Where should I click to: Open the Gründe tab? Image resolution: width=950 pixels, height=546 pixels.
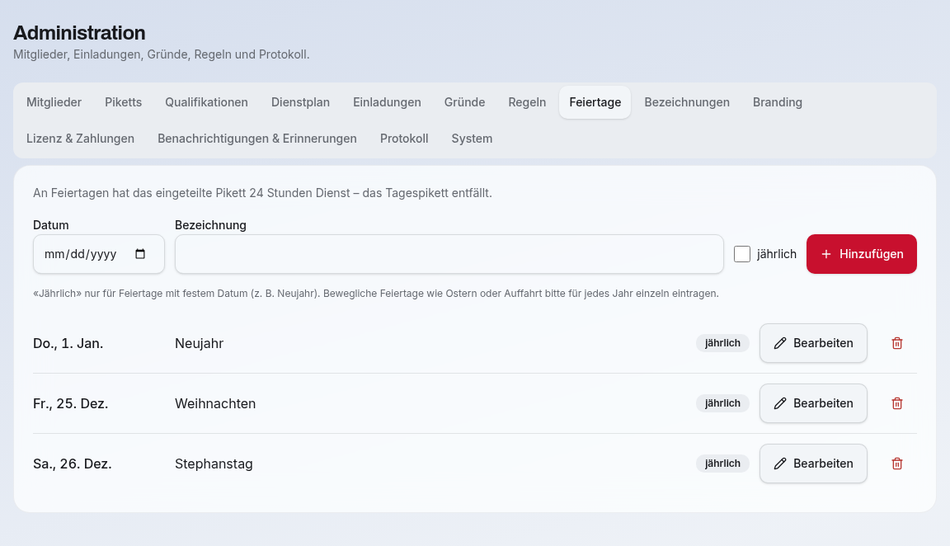coord(465,102)
